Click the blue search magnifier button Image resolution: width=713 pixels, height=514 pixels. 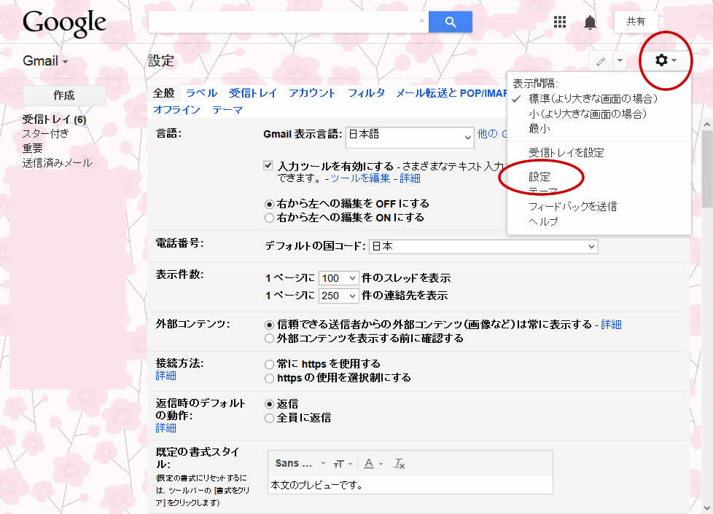(450, 22)
